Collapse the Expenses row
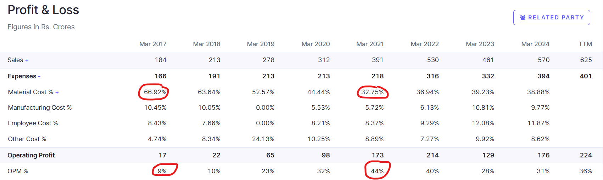 pyautogui.click(x=39, y=77)
